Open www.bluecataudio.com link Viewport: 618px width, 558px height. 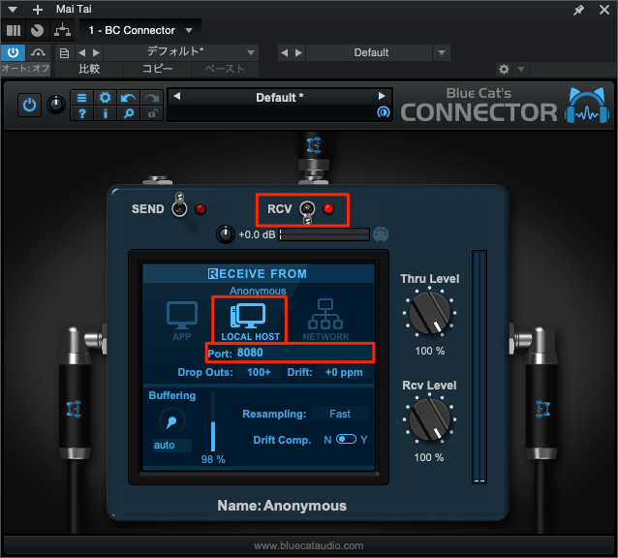pos(309,545)
